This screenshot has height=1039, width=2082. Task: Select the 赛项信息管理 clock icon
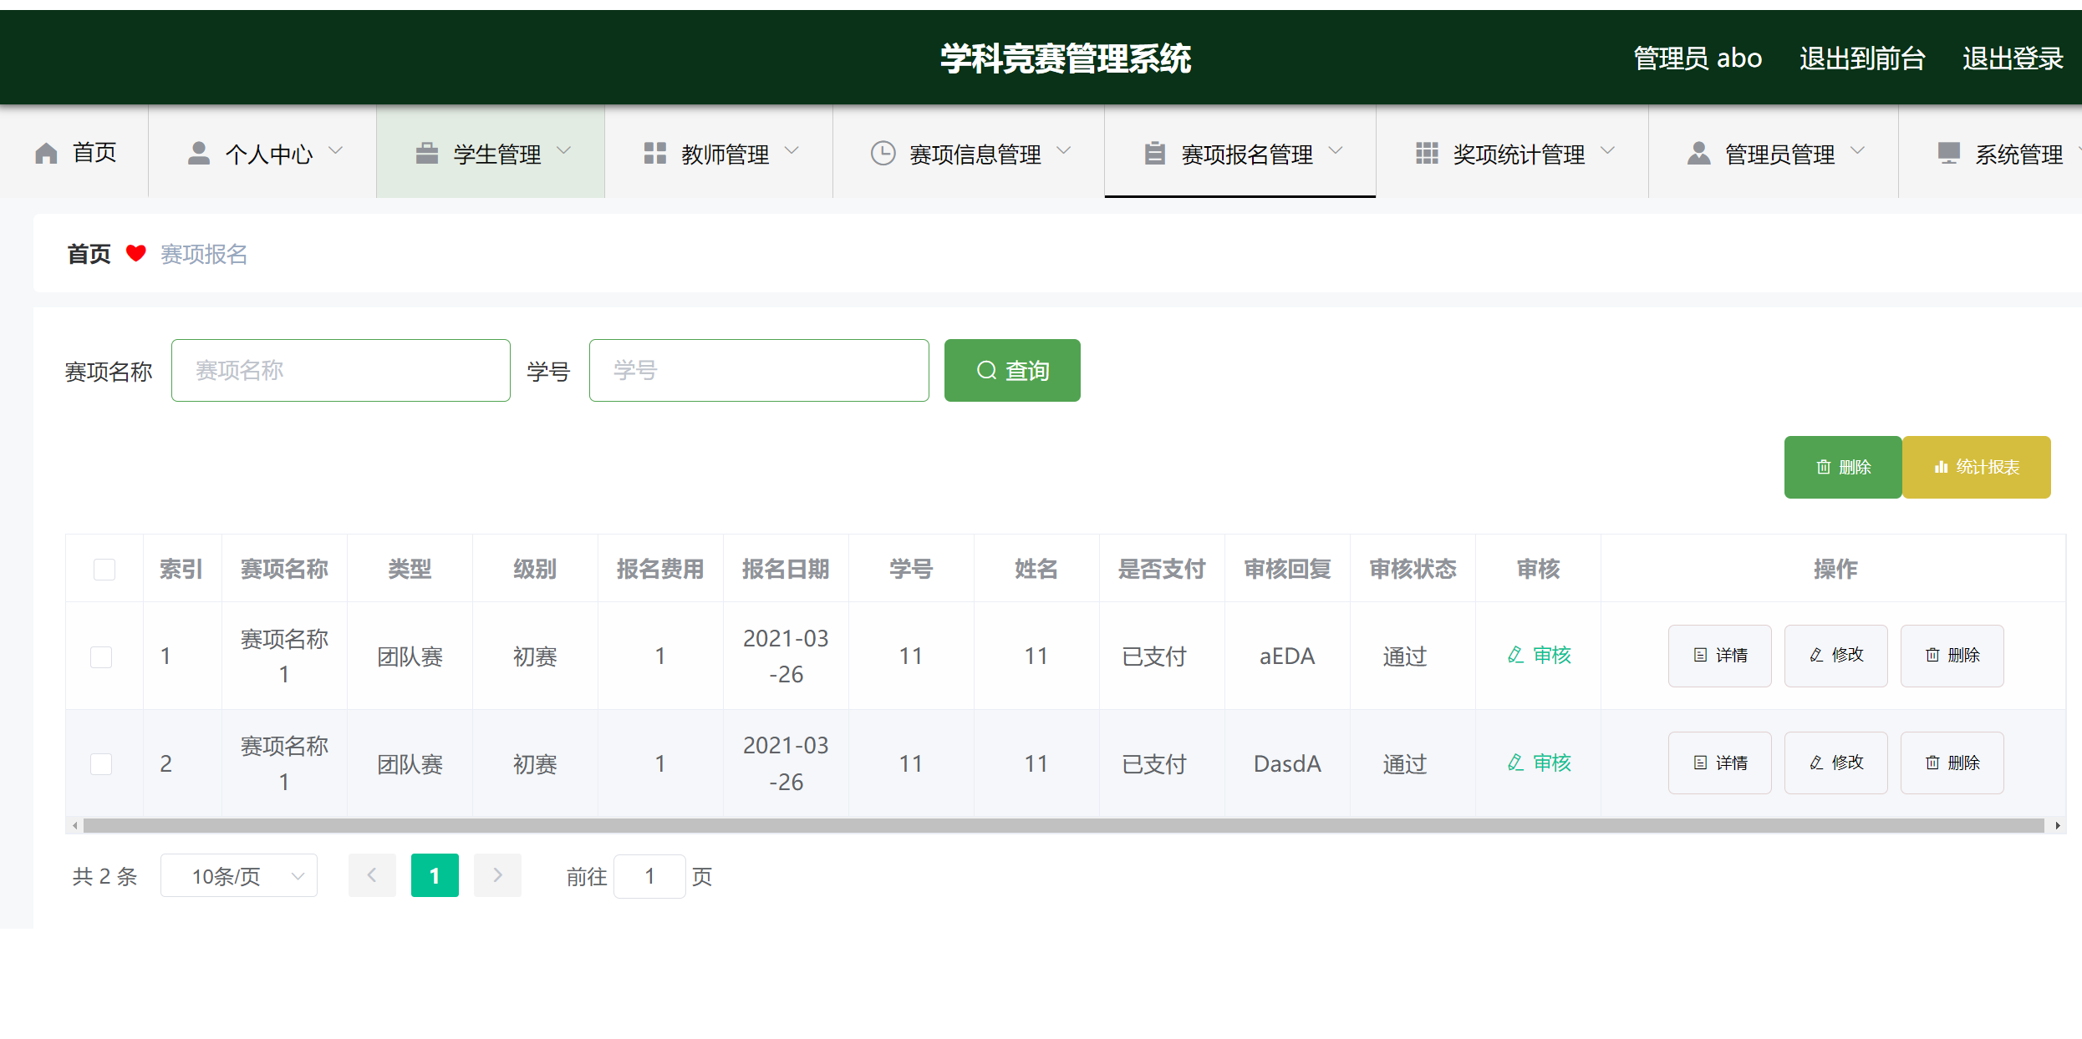click(x=883, y=152)
